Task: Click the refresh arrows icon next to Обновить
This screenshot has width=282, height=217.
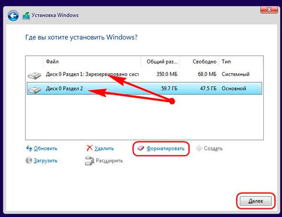Action: click(29, 148)
